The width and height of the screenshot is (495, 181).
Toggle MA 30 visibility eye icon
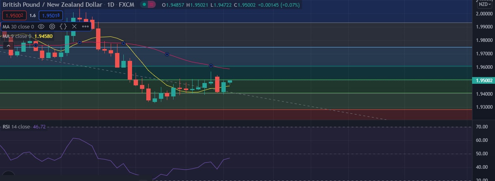(x=41, y=26)
